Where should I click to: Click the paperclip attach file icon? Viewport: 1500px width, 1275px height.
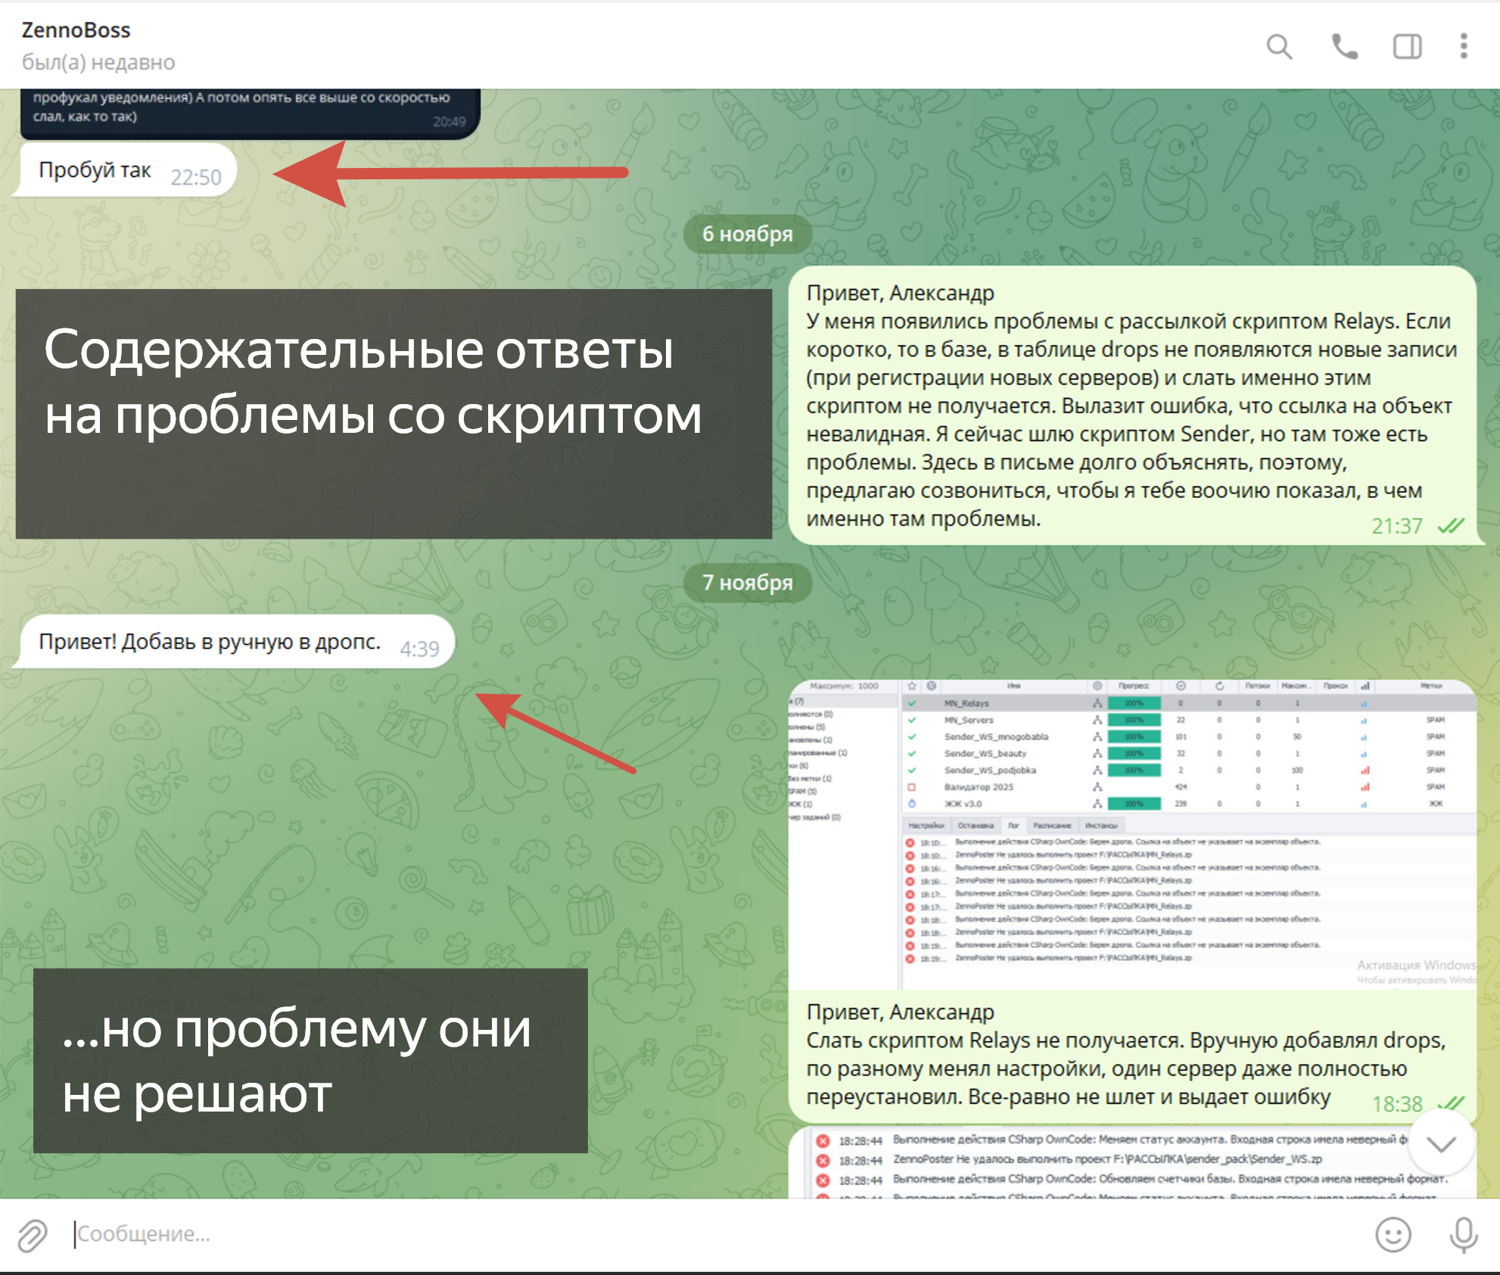(x=33, y=1235)
